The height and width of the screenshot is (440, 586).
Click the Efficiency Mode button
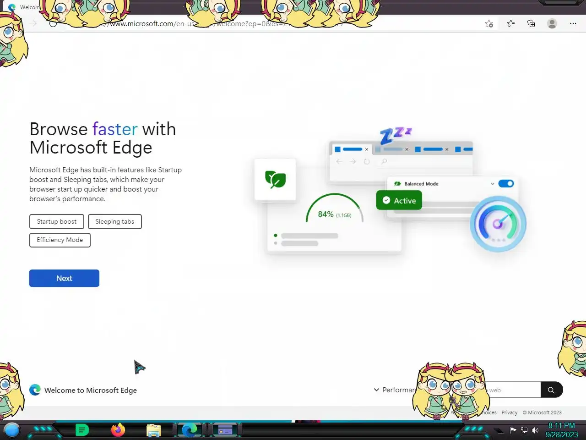click(60, 240)
